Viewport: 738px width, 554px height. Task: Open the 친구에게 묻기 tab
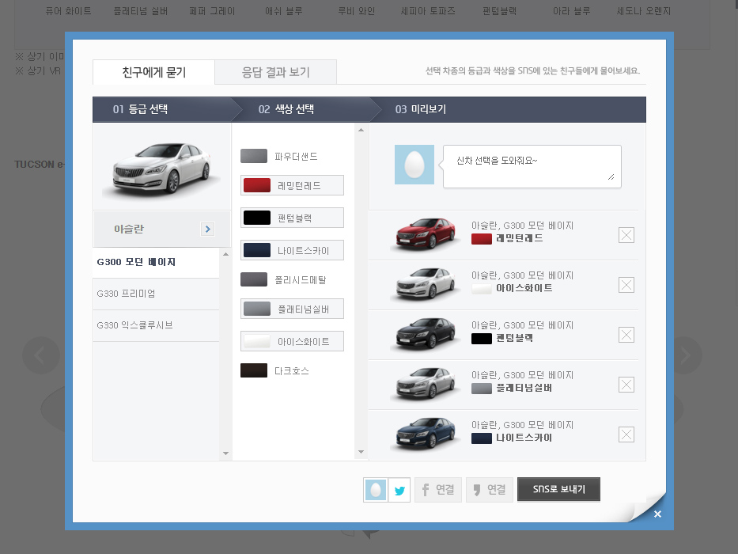click(x=153, y=72)
